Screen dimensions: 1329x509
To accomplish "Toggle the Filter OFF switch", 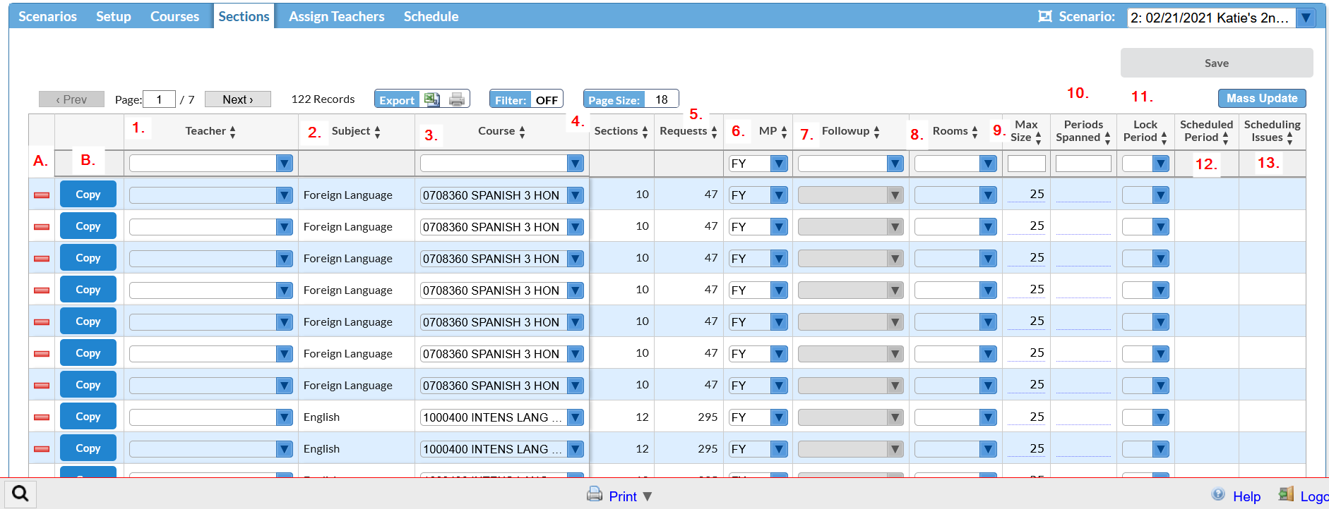I will (x=526, y=99).
